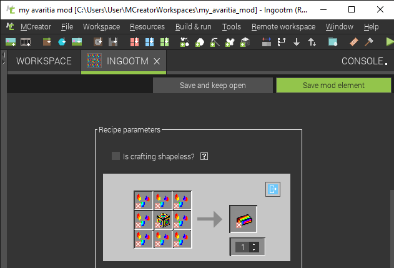Select the center crafting grid slot

(x=162, y=219)
